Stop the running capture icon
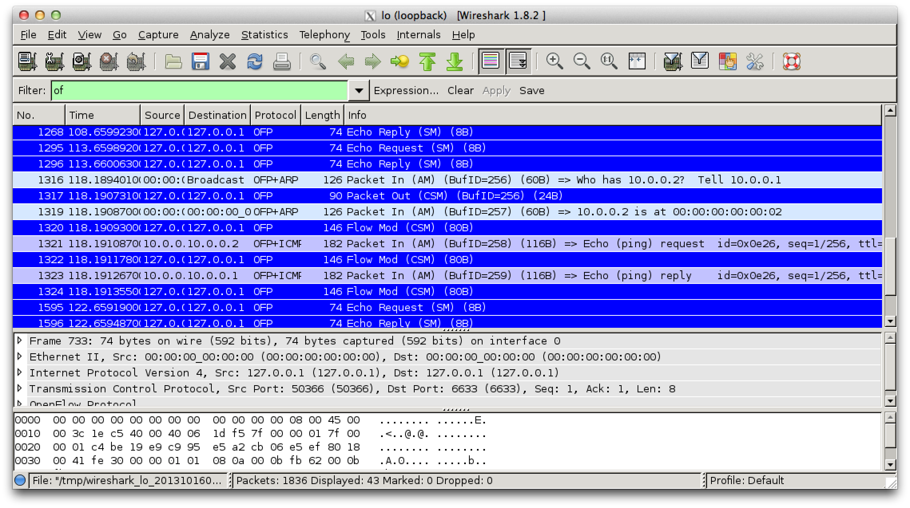 [109, 61]
